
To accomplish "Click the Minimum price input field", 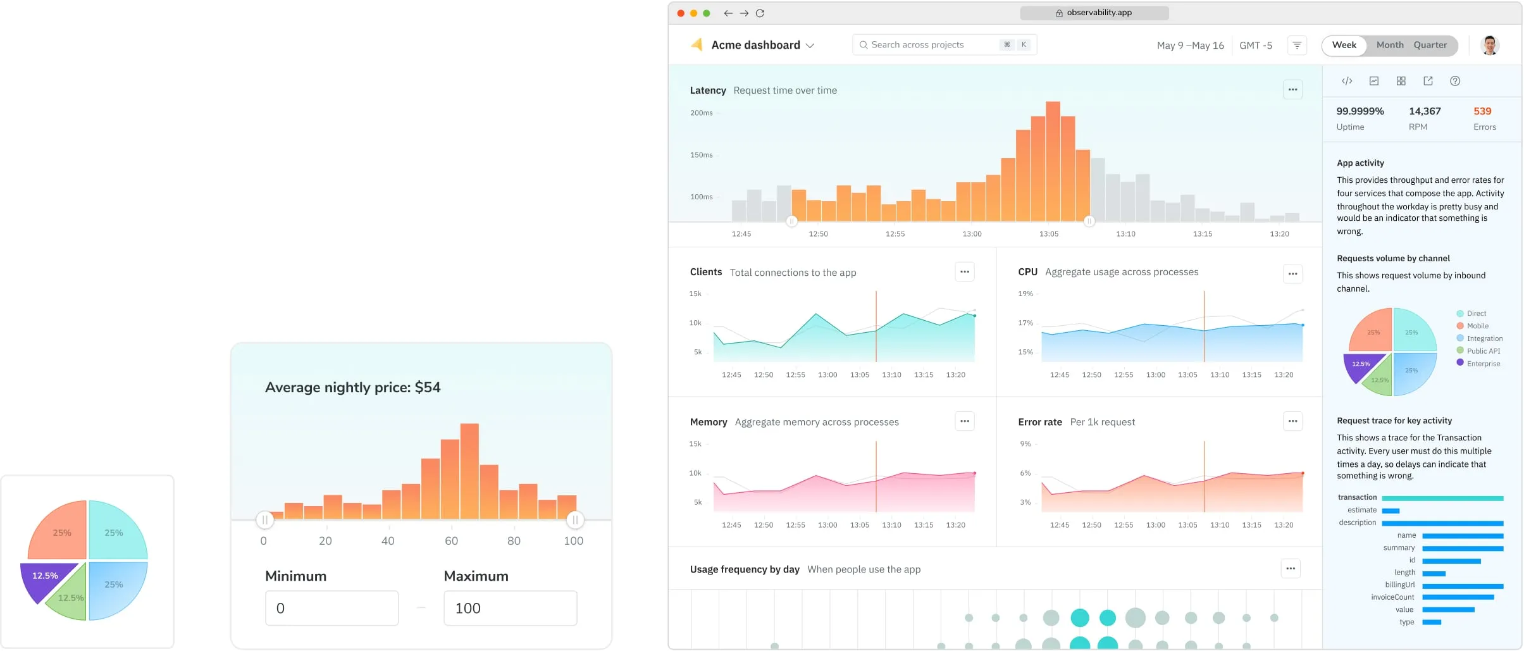I will [331, 607].
